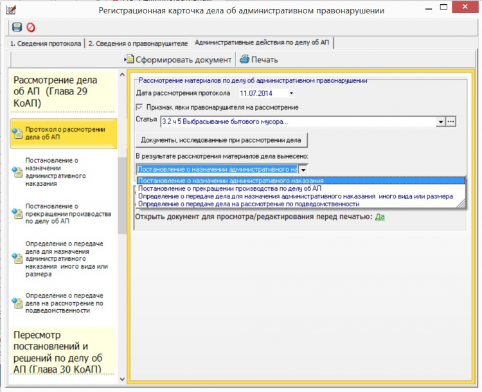Click icon beside Постановление о назначении административного наказания sidebar item
Viewport: 482px width, 392px height.
(x=17, y=172)
